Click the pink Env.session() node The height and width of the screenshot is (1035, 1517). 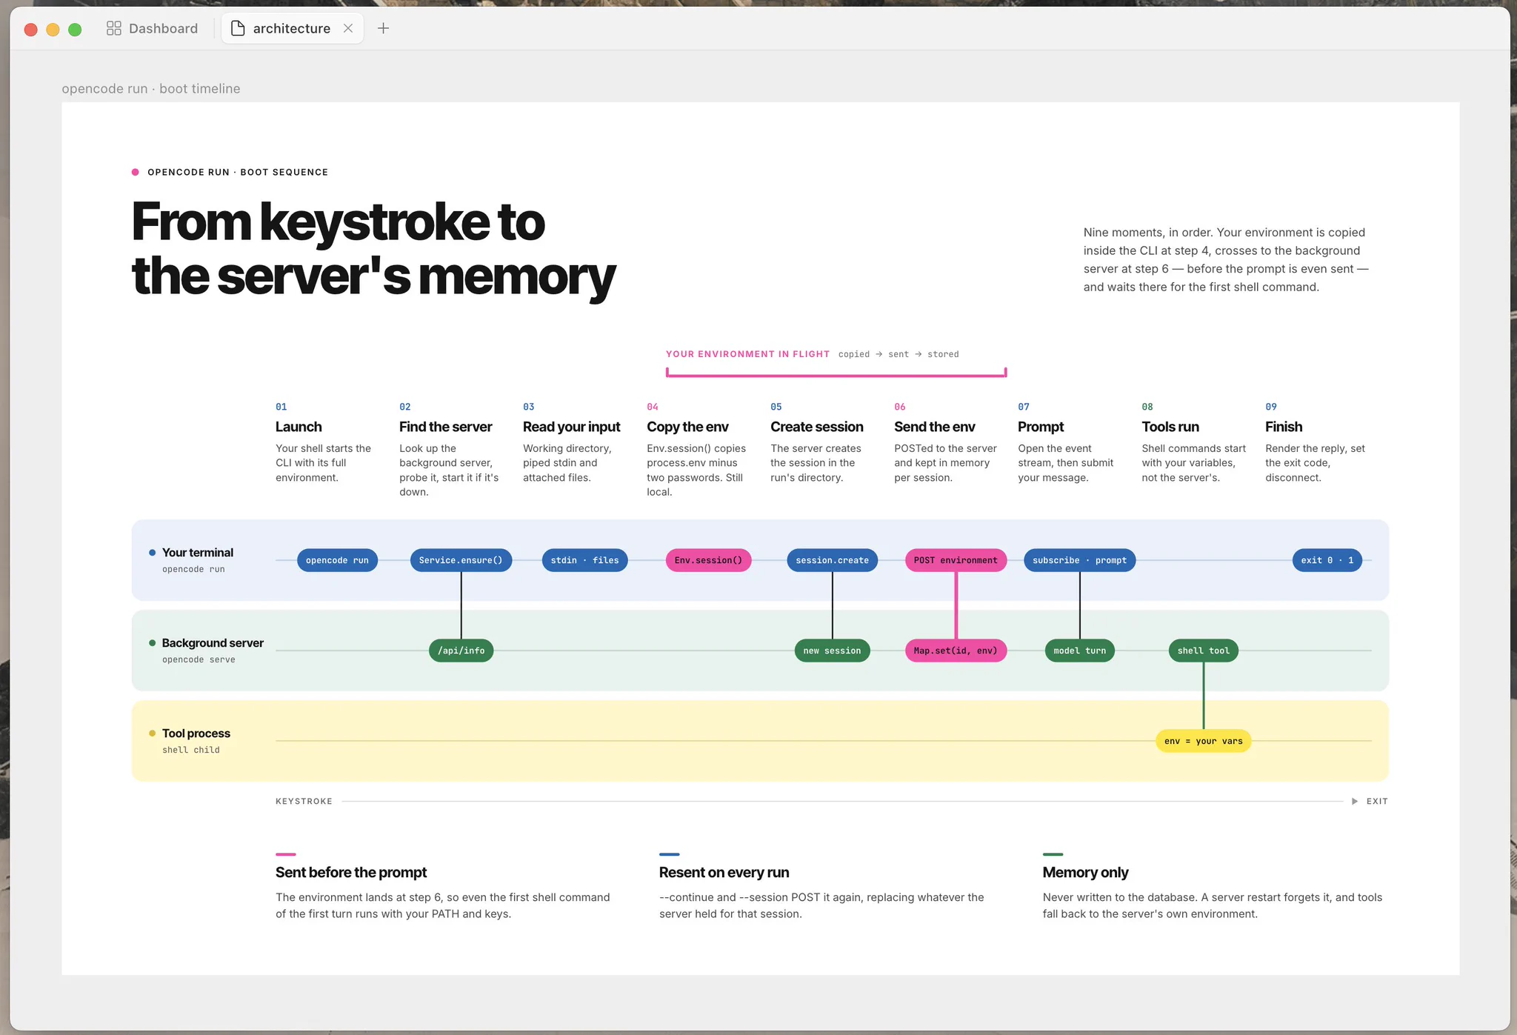coord(708,560)
